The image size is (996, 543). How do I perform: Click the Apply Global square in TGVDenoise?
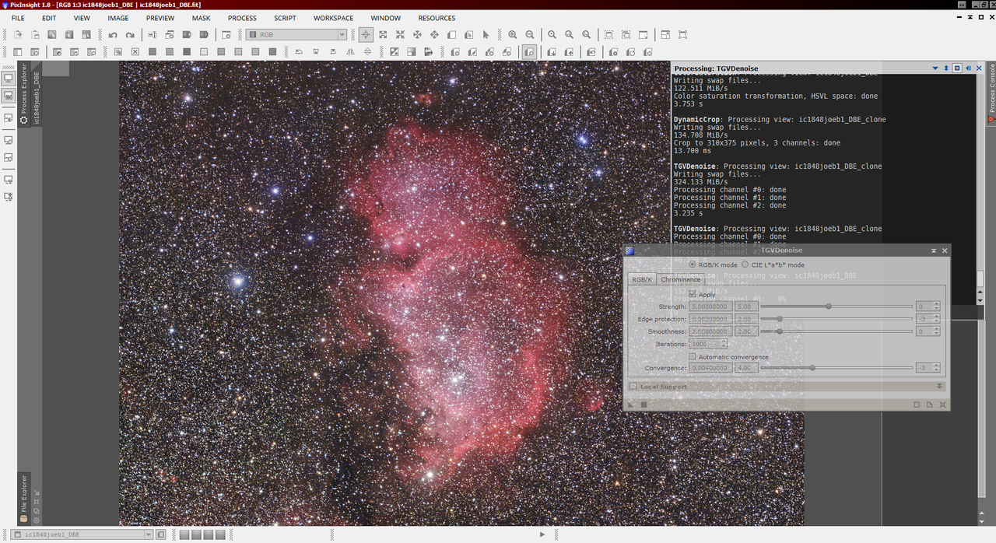pos(644,405)
